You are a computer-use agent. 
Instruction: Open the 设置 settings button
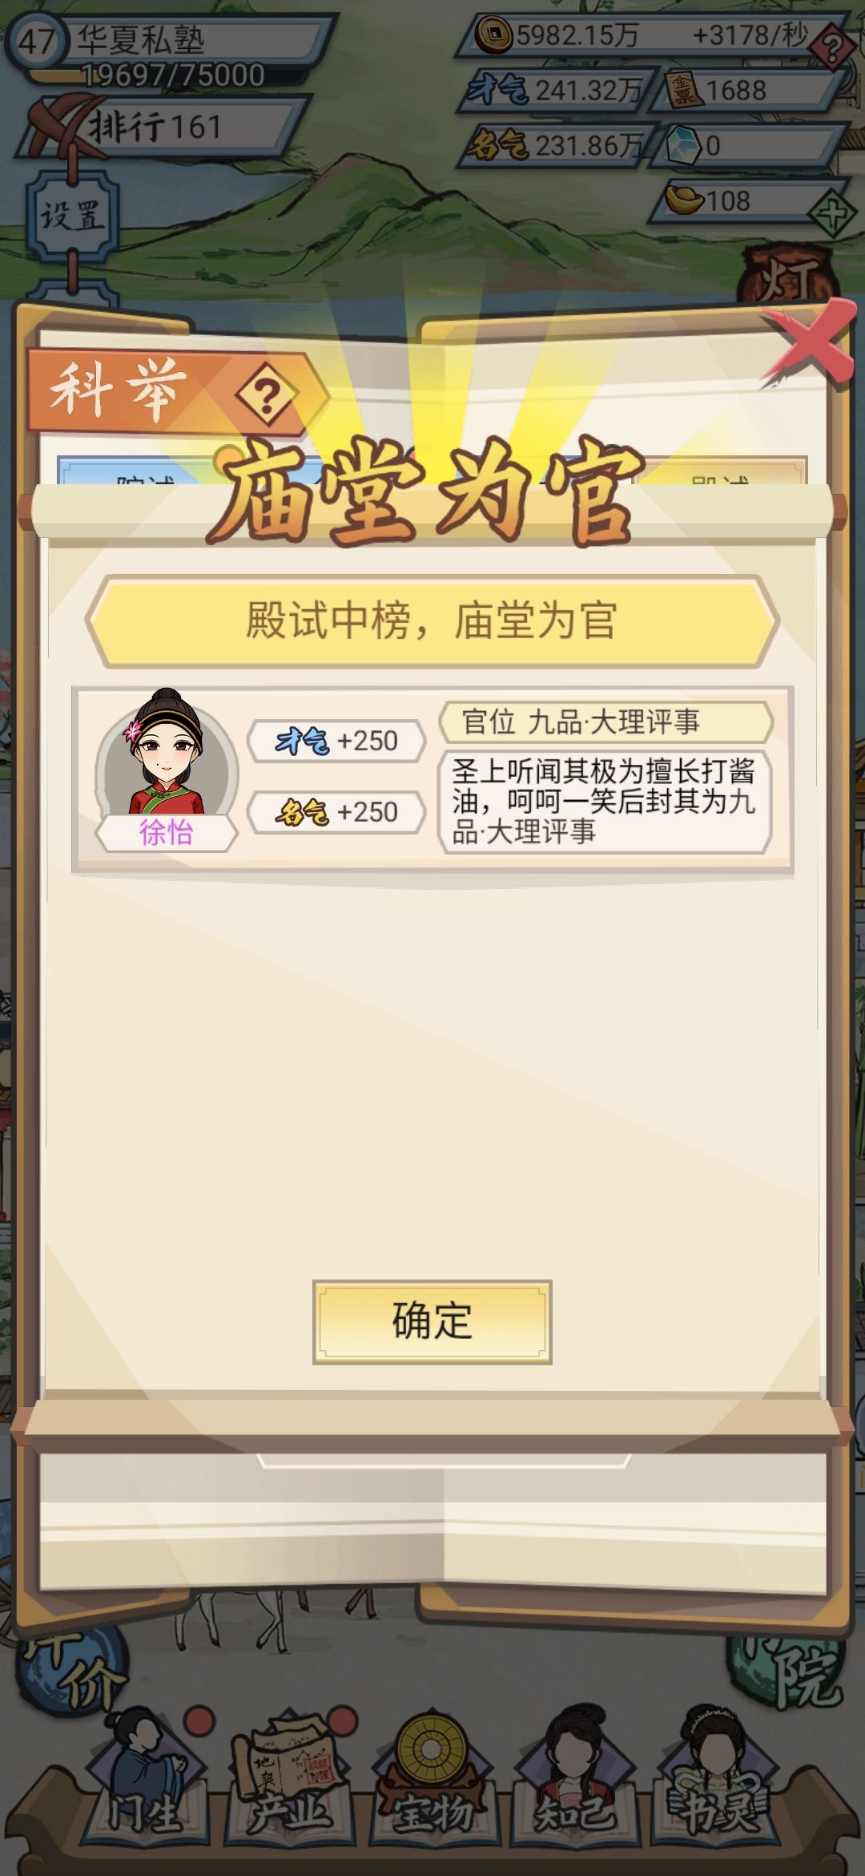pyautogui.click(x=73, y=216)
